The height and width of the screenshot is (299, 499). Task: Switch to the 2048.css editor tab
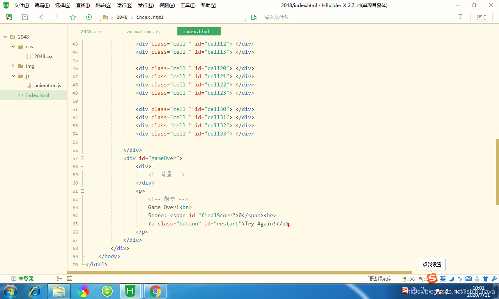(x=92, y=32)
